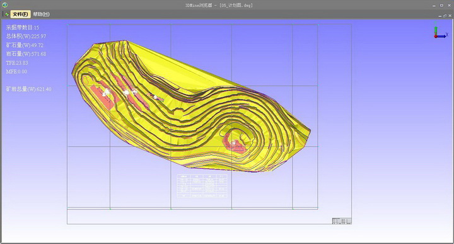Screen dimensions: 454x244
Task: Click the text 采掘带数目:15
Action: (23, 28)
